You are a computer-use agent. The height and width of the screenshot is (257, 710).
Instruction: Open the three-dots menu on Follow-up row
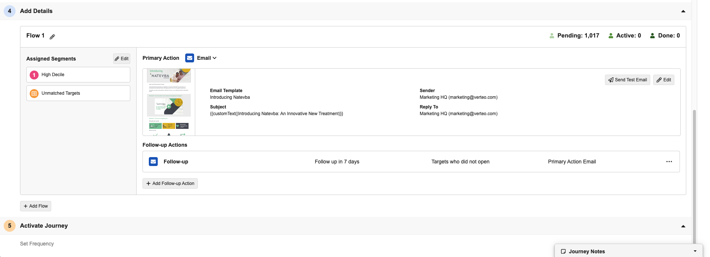(x=669, y=162)
